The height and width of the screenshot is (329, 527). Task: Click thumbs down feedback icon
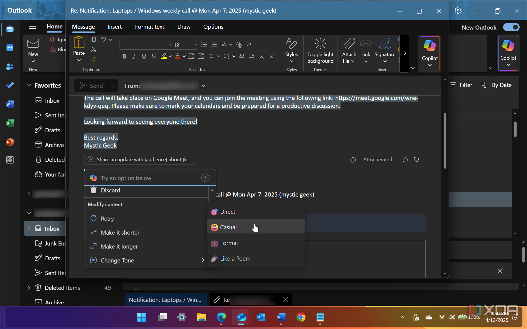pos(416,160)
